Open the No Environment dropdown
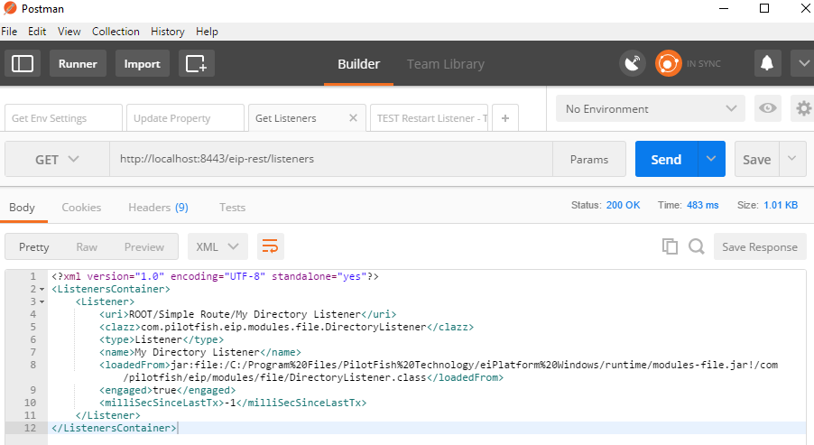Screen dimensions: 814x445 tap(651, 108)
